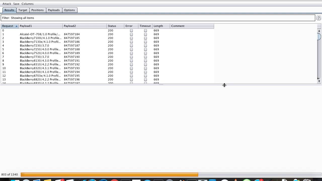Viewport: 322px width, 181px height.
Task: Click the filter bar showing all items
Action: click(158, 18)
